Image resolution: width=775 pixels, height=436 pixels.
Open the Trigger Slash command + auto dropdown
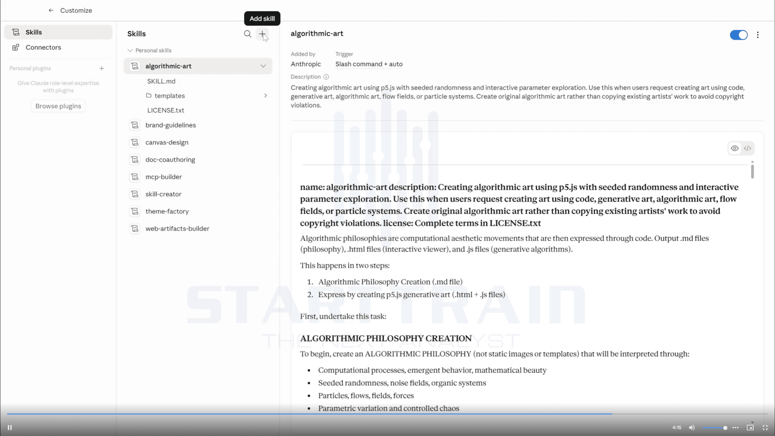(x=369, y=64)
